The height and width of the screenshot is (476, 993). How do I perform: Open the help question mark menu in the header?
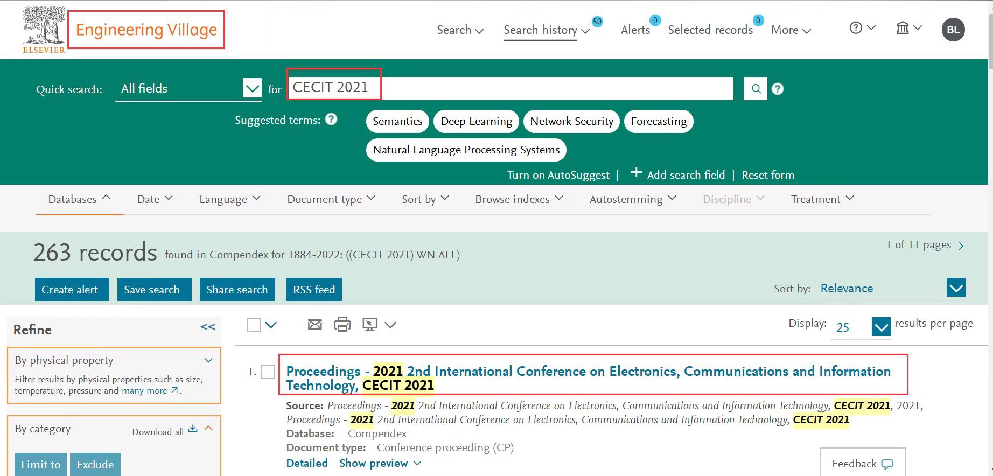click(x=862, y=28)
